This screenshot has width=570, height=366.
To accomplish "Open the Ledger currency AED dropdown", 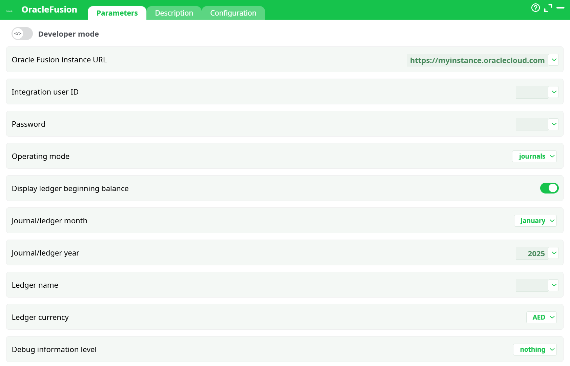I will 542,317.
